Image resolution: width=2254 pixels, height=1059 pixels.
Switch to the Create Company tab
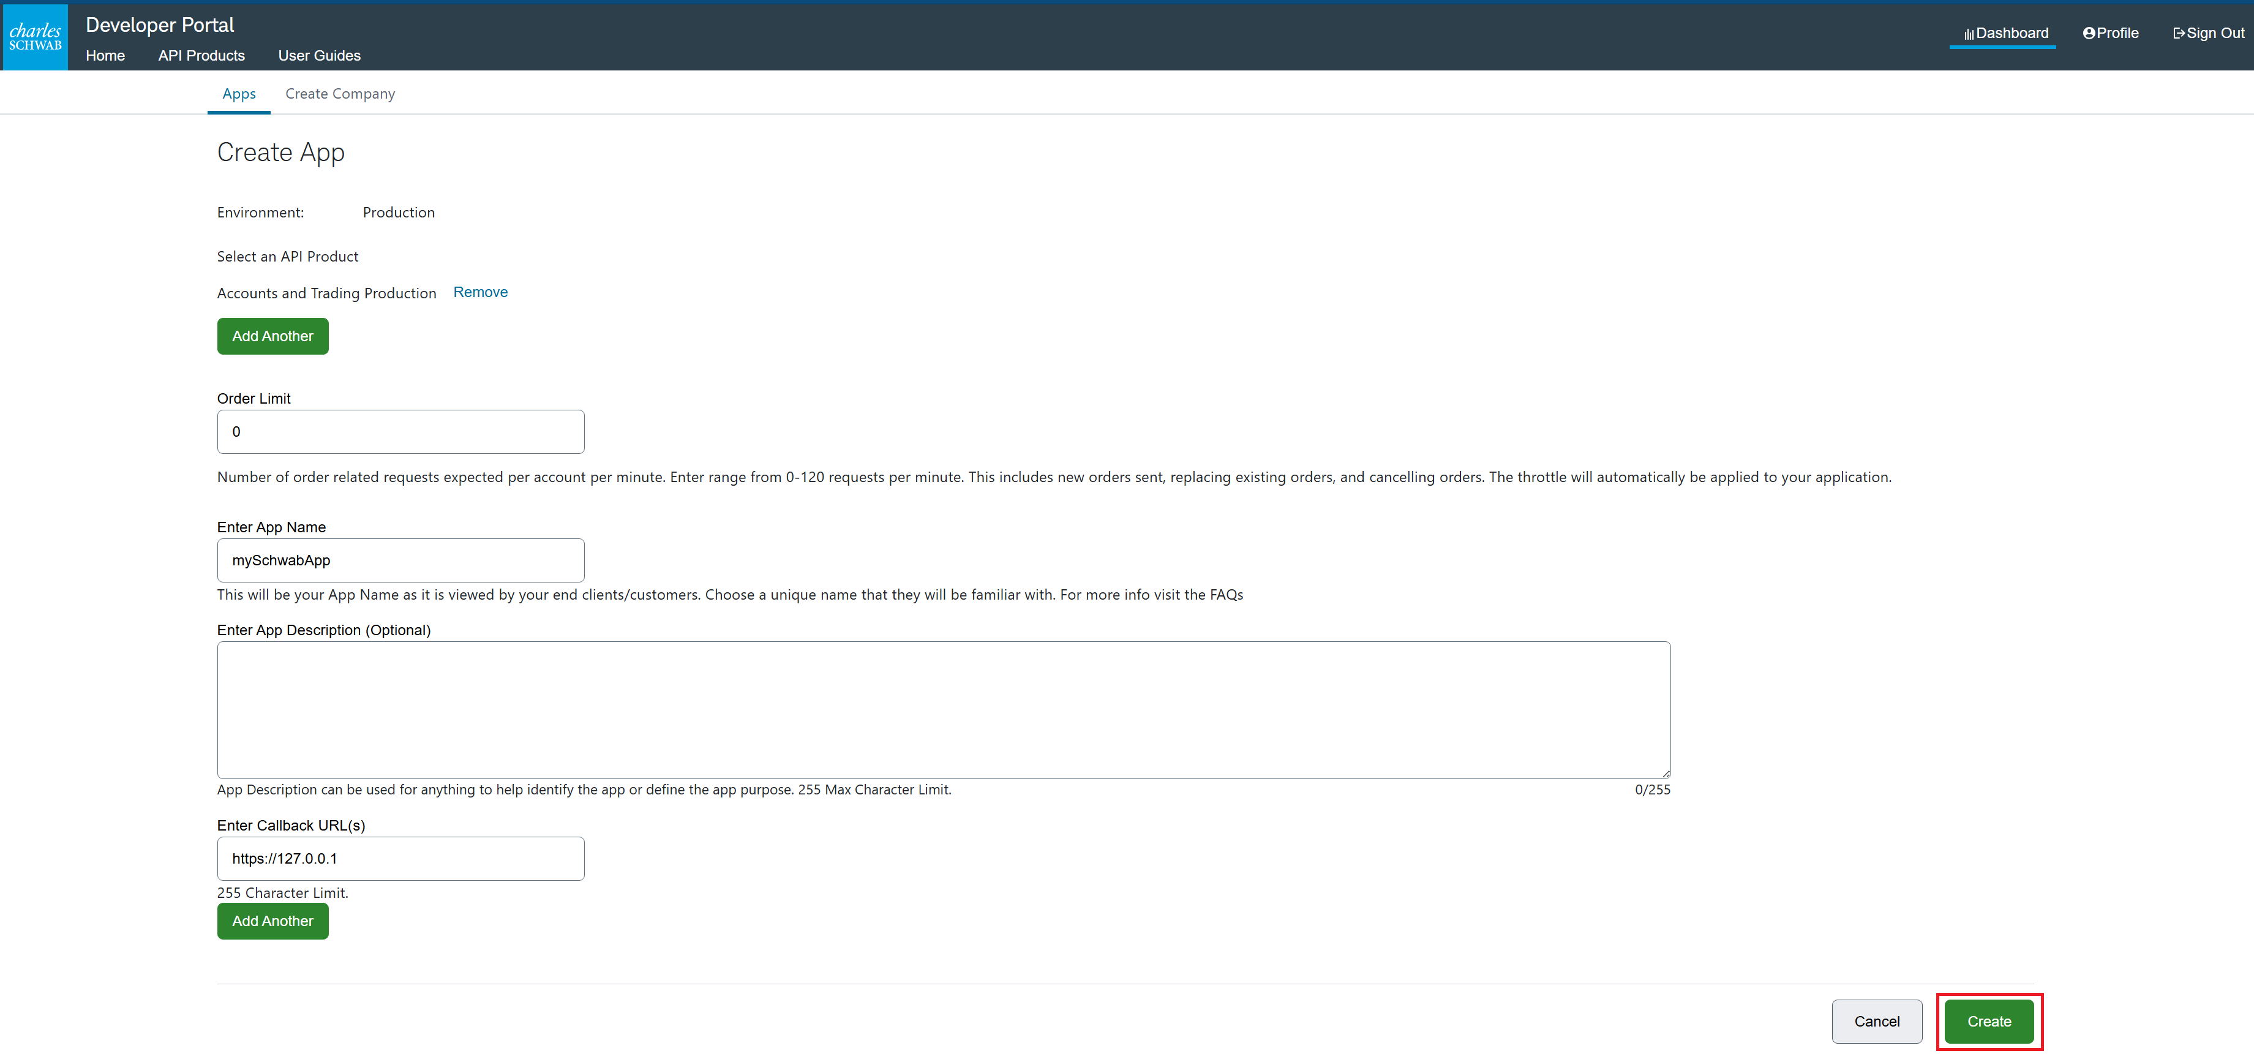340,94
